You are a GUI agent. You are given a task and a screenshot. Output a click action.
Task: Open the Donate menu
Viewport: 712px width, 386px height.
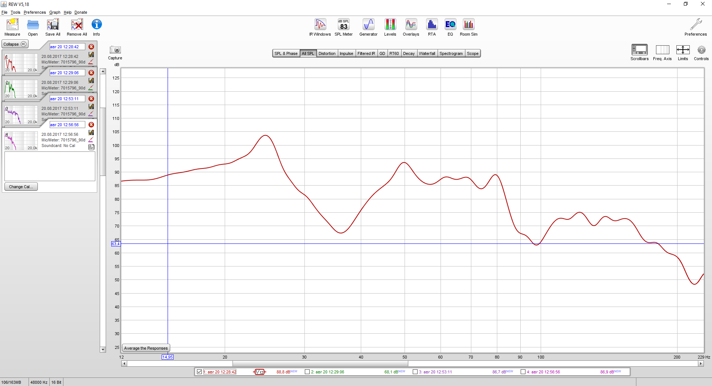coord(81,12)
